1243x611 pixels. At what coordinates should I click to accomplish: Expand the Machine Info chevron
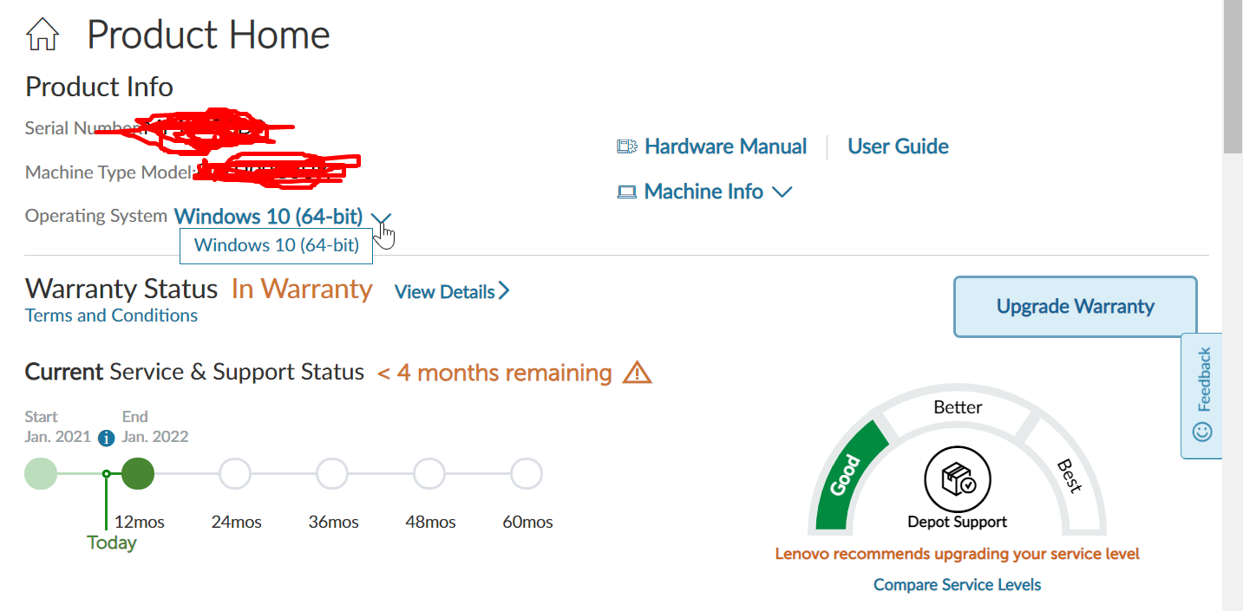782,192
